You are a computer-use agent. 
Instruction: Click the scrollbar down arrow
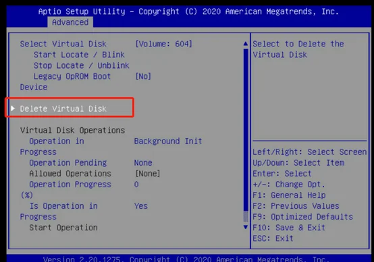tap(246, 227)
